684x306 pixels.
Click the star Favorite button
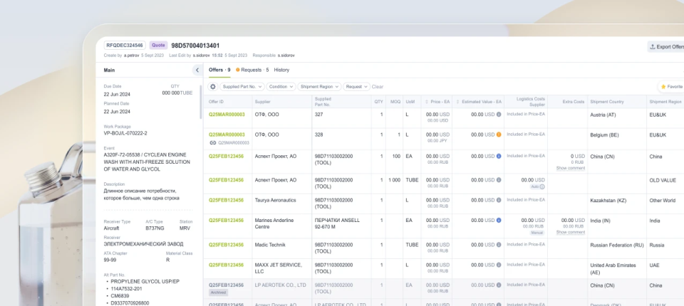pos(670,87)
